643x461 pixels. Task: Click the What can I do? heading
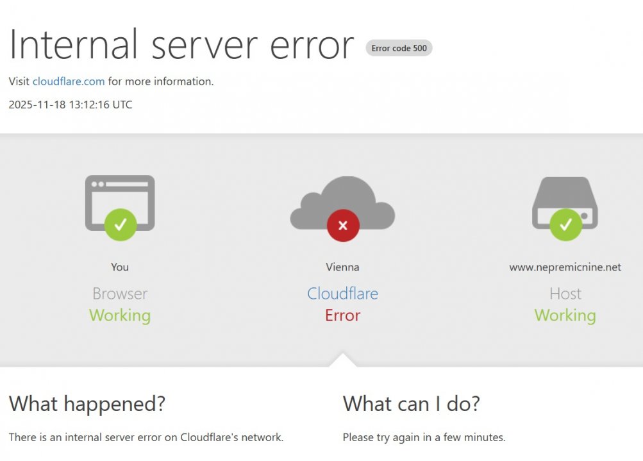411,404
